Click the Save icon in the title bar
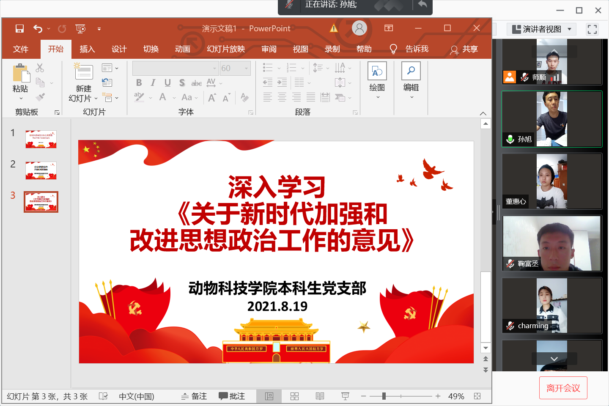Viewport: 609px width, 406px height. pos(19,28)
